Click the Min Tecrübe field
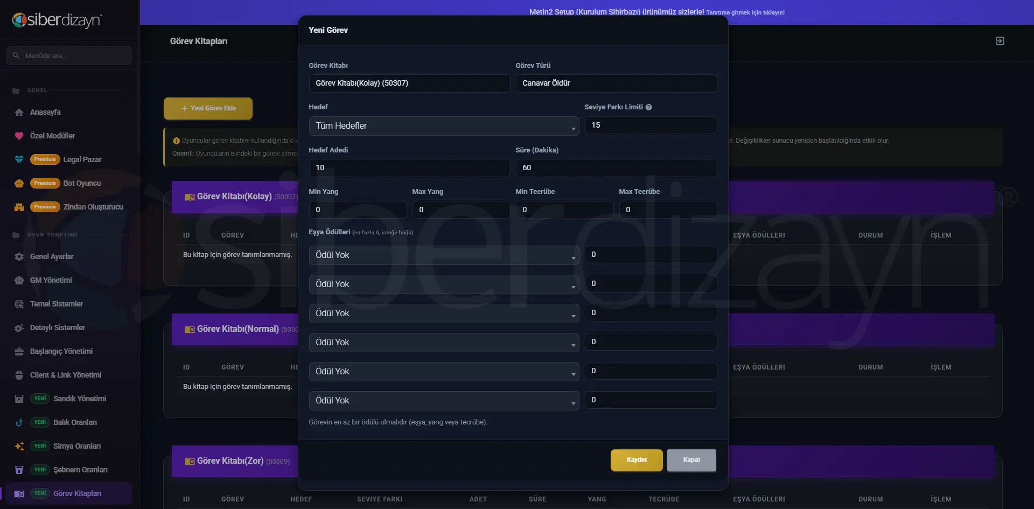This screenshot has width=1034, height=509. tap(564, 210)
